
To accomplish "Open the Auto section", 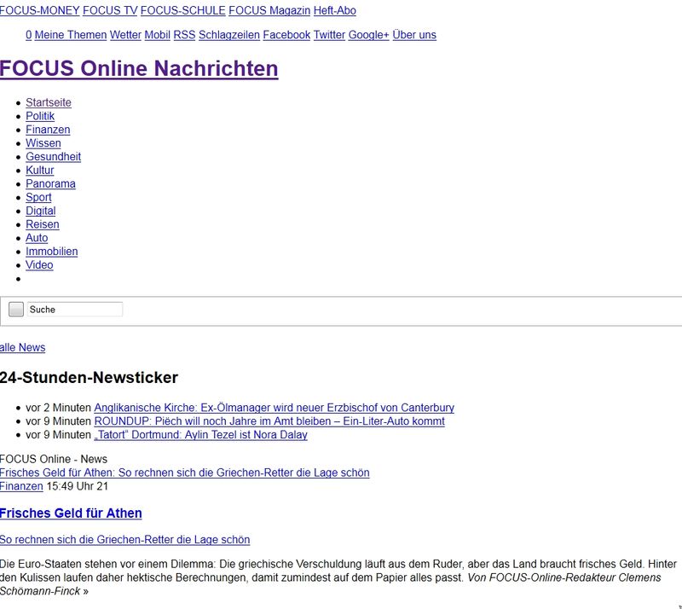I will (37, 238).
